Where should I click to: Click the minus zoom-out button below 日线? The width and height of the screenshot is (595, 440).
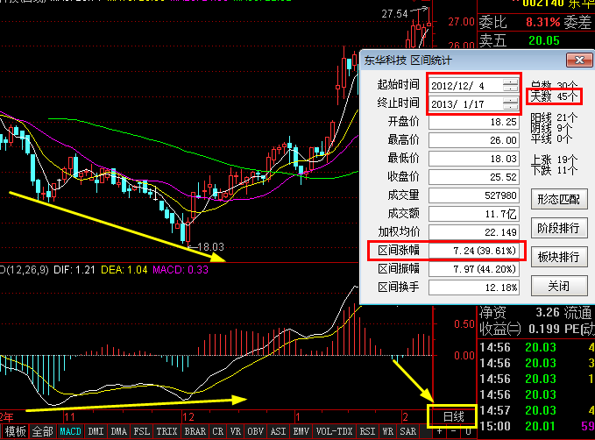pos(453,431)
